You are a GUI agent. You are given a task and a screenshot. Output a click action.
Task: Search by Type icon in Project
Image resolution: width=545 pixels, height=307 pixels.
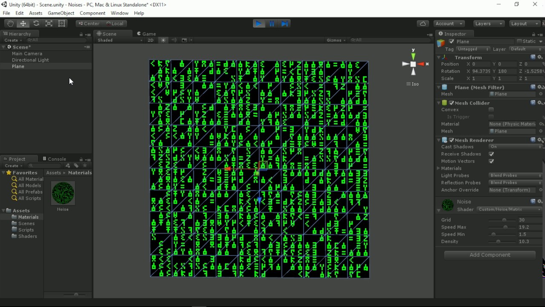(68, 165)
